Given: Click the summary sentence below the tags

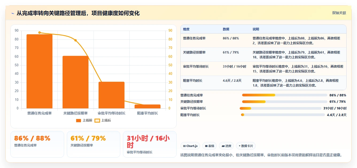Looking at the screenshot, I should [262, 155].
